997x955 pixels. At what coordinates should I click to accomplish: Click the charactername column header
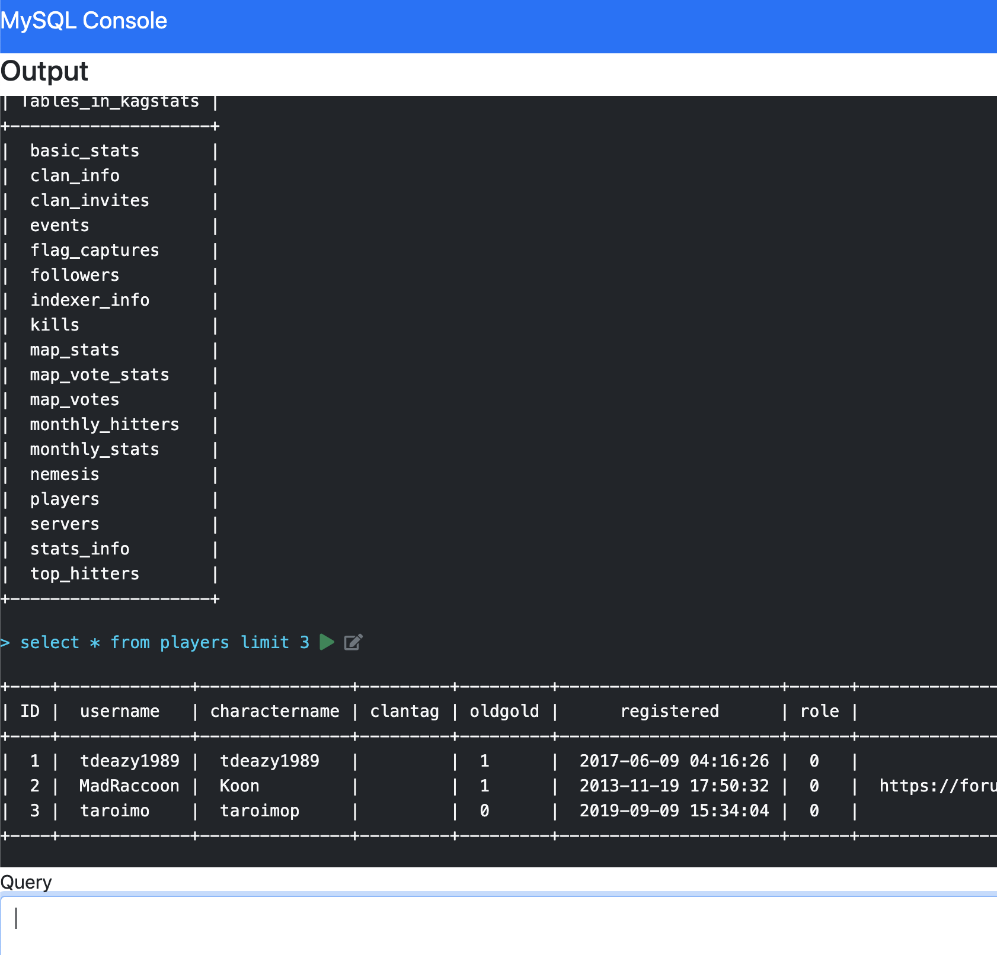[275, 712]
